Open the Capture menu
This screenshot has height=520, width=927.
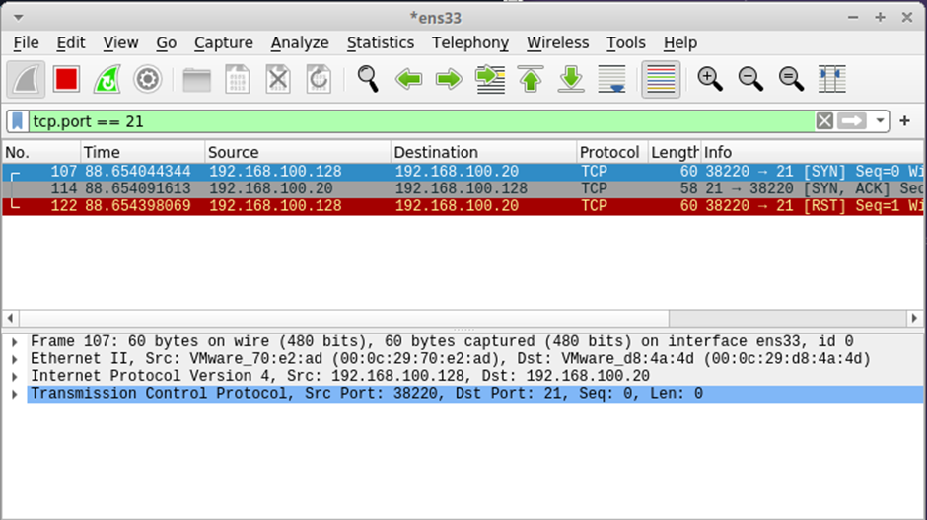[224, 42]
